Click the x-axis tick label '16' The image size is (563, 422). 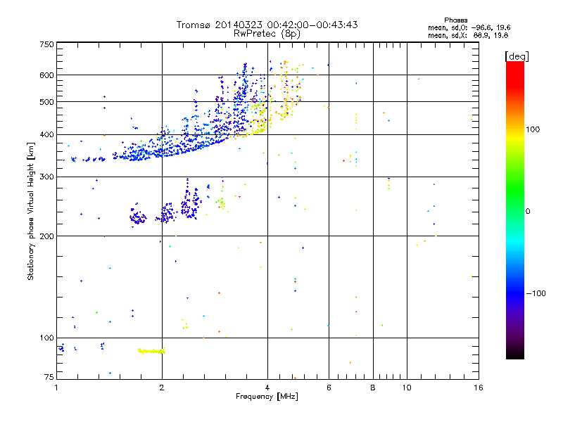tap(479, 388)
